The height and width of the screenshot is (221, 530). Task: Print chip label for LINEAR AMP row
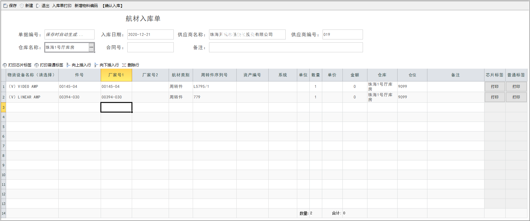(495, 97)
